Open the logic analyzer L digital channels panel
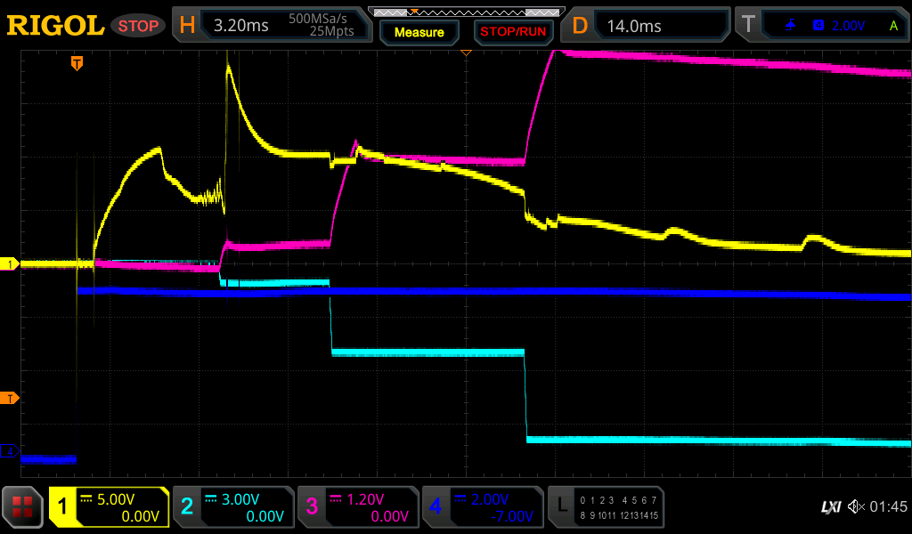The width and height of the screenshot is (912, 534). click(605, 507)
